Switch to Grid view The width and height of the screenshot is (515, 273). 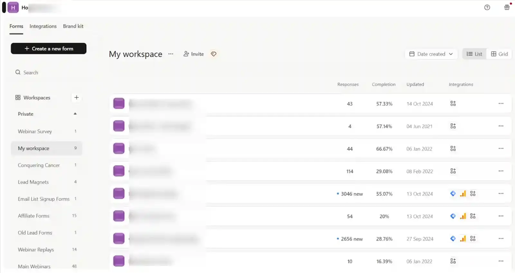tap(499, 54)
